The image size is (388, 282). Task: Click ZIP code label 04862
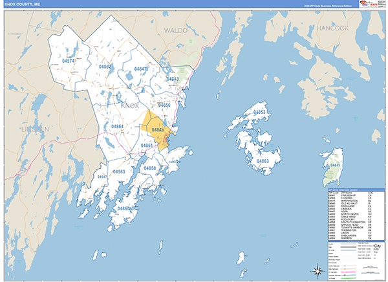click(105, 67)
